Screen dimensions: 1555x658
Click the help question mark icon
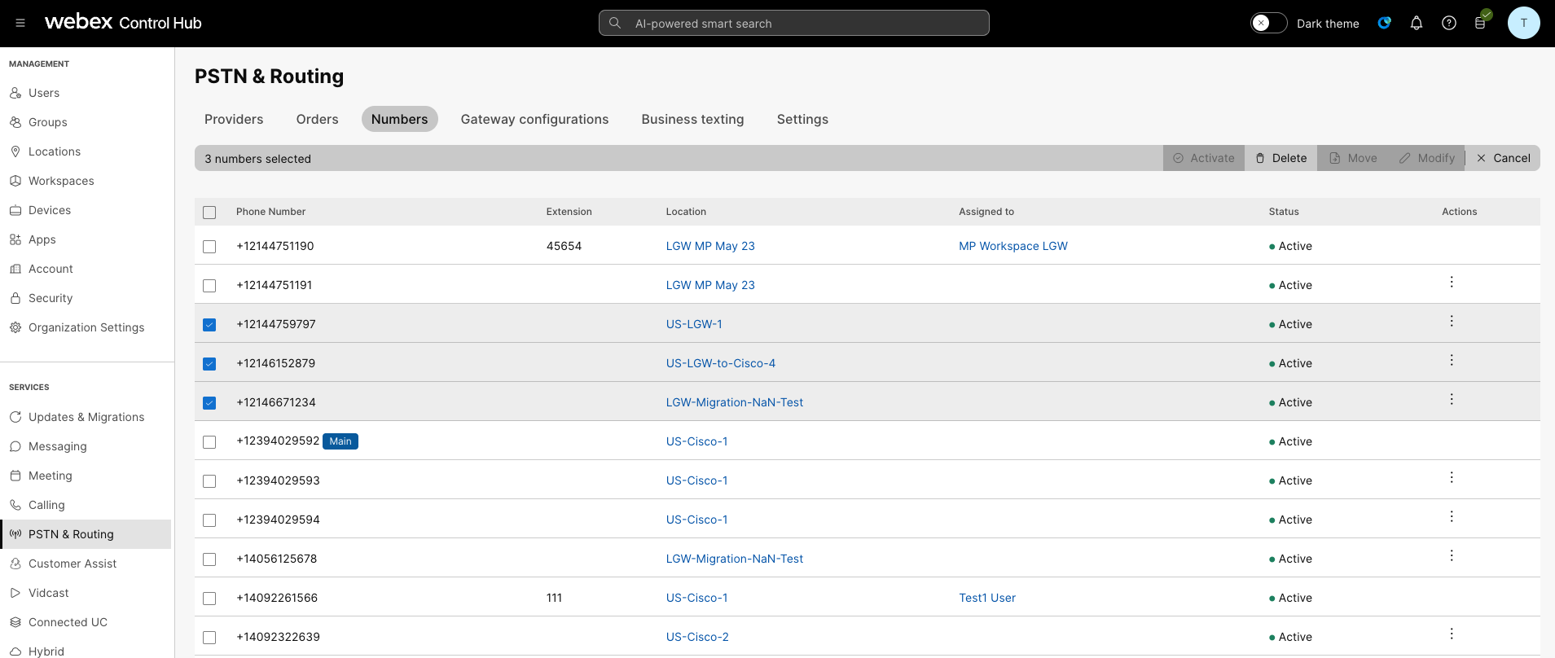tap(1449, 23)
